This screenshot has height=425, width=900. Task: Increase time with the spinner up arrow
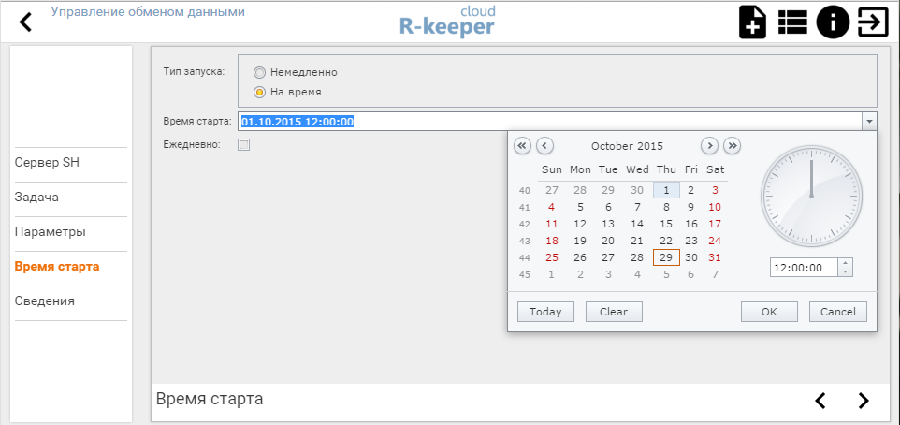846,263
